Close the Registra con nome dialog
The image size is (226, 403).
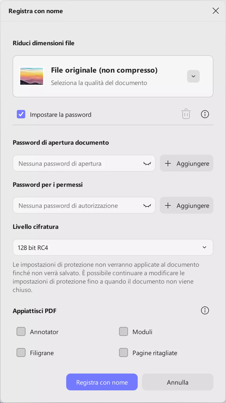tap(215, 11)
